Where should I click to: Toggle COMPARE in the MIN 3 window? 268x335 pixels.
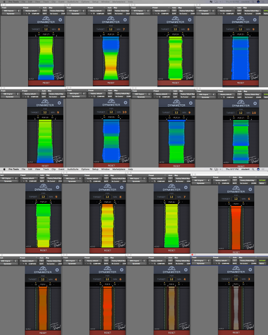[225, 263]
